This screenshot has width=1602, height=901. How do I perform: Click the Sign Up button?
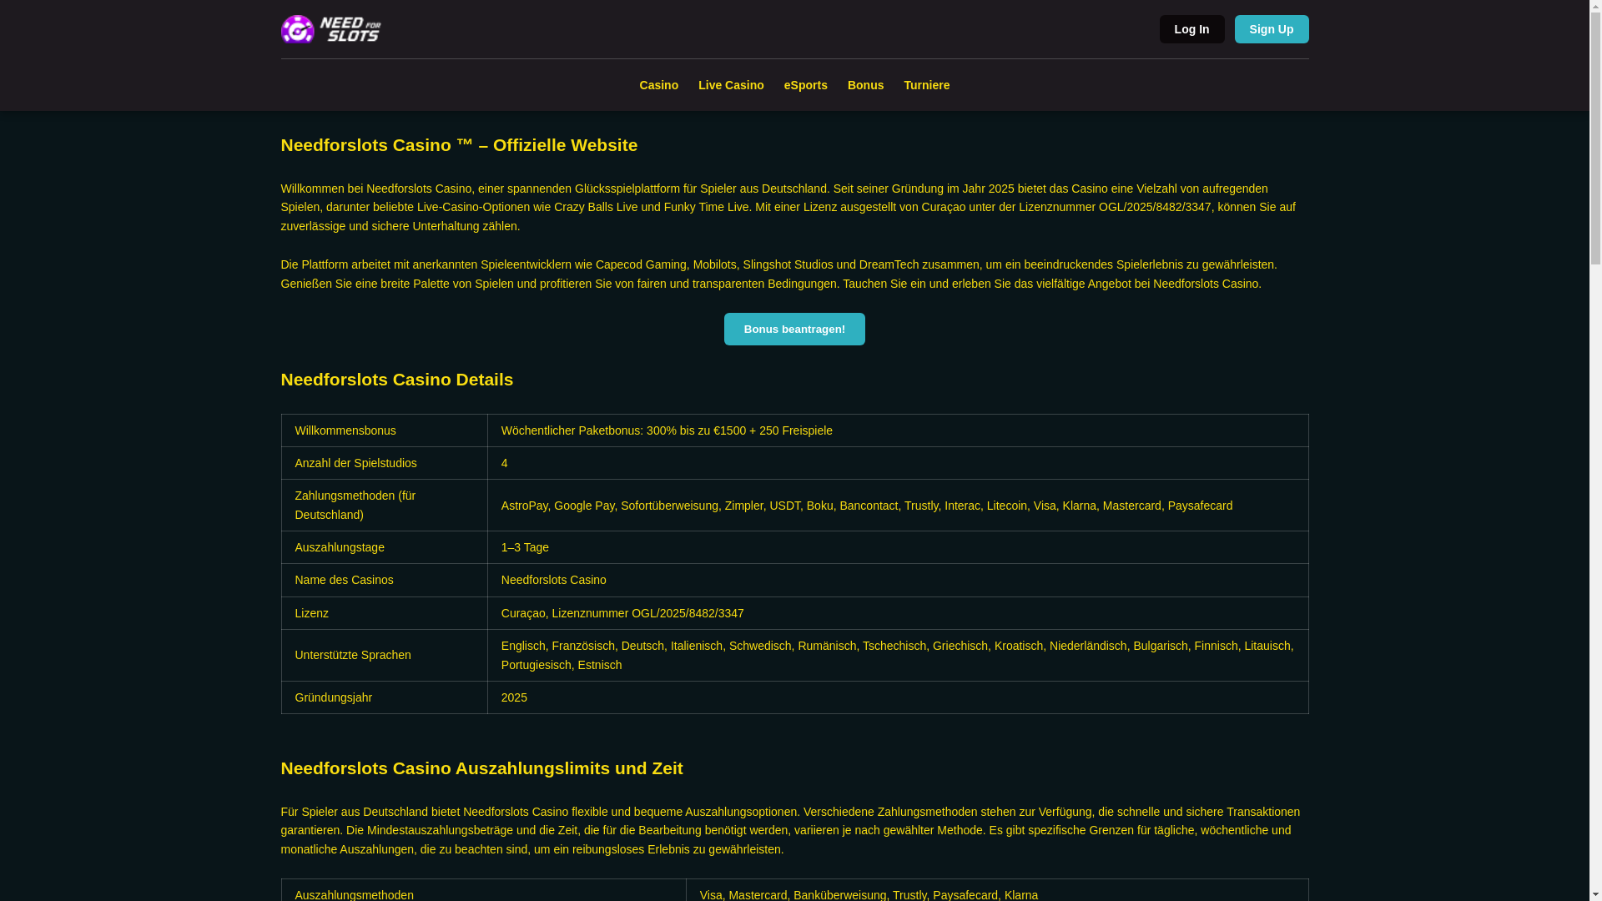[1272, 29]
